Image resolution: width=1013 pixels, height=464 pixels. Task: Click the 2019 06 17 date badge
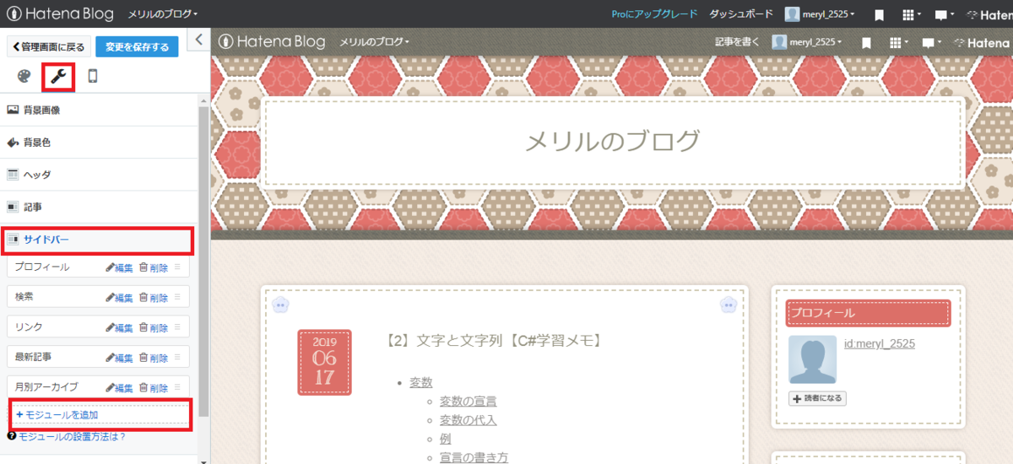click(324, 362)
